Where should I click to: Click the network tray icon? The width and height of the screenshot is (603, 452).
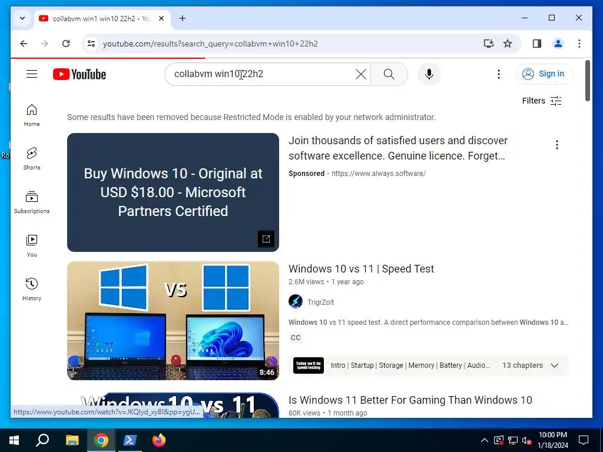tap(513, 440)
